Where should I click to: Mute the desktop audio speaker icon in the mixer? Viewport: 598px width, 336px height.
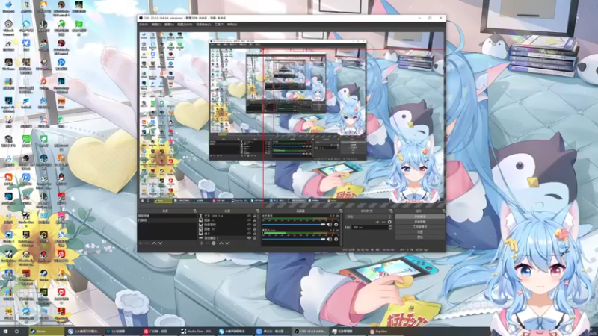click(329, 225)
